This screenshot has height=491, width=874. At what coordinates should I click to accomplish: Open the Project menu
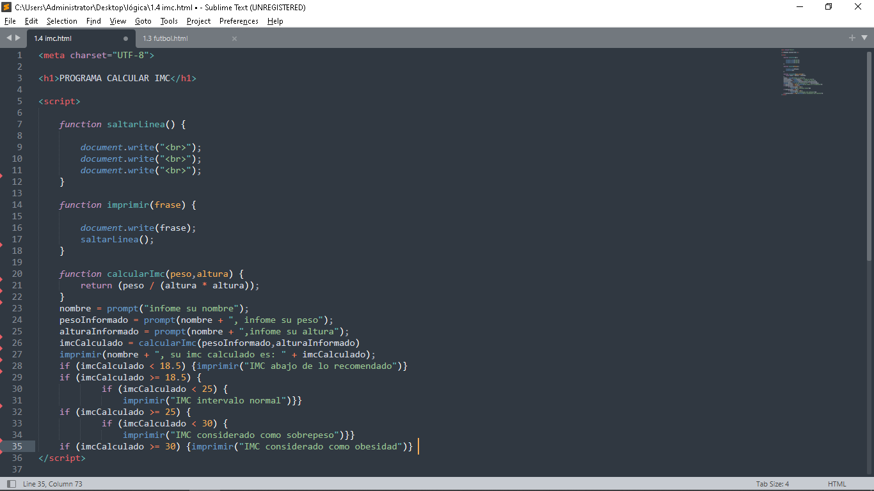[198, 21]
